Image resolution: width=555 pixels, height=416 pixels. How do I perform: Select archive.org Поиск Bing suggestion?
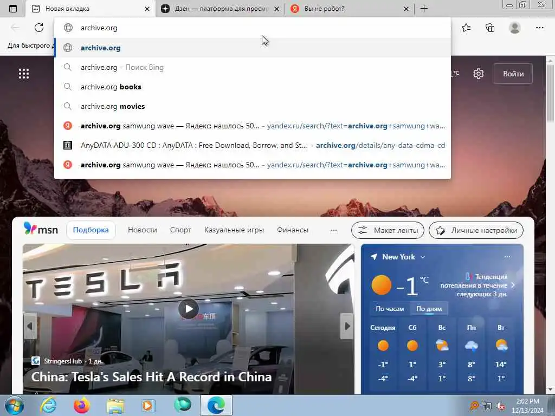click(253, 67)
